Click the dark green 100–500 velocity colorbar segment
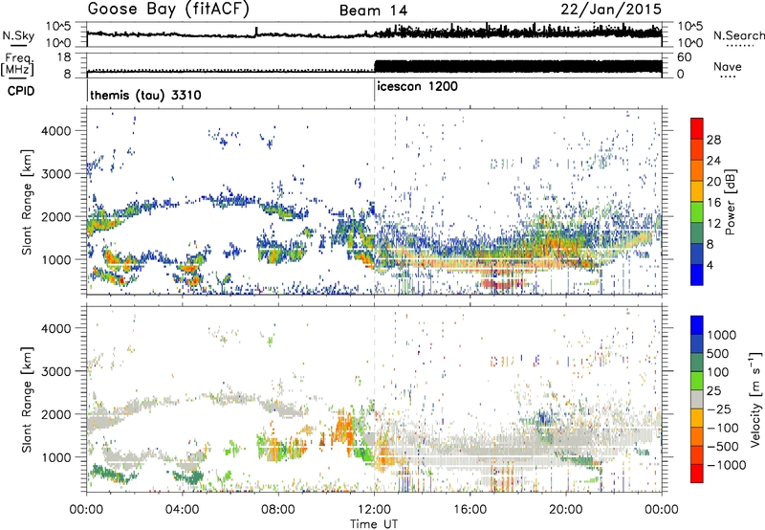The height and width of the screenshot is (530, 765). 697,363
